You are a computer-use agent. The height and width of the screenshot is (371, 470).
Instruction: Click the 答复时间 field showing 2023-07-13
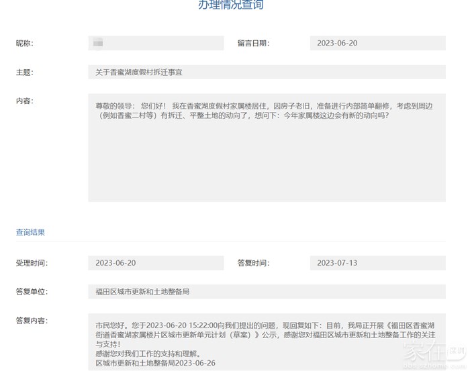coord(377,263)
